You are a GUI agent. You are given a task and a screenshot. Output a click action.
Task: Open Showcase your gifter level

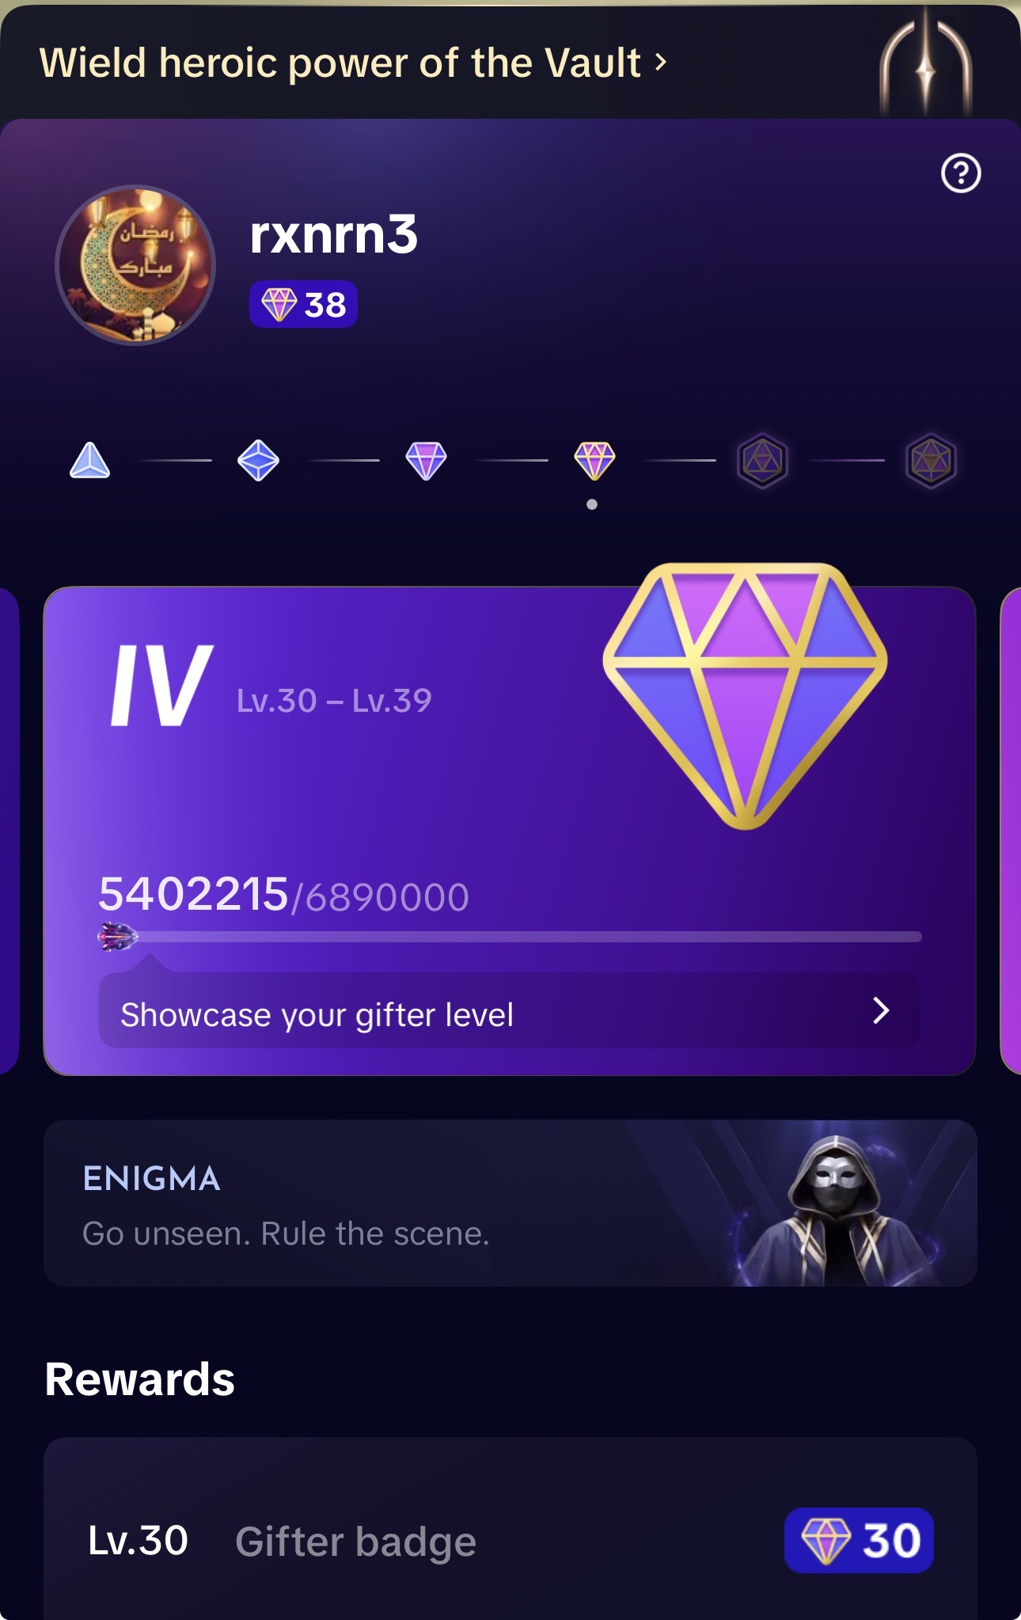pyautogui.click(x=509, y=1011)
